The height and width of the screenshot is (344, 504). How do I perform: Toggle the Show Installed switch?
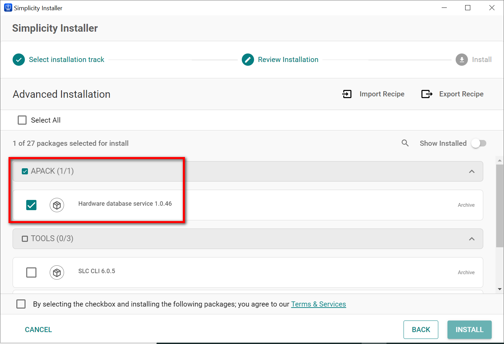[x=479, y=143]
